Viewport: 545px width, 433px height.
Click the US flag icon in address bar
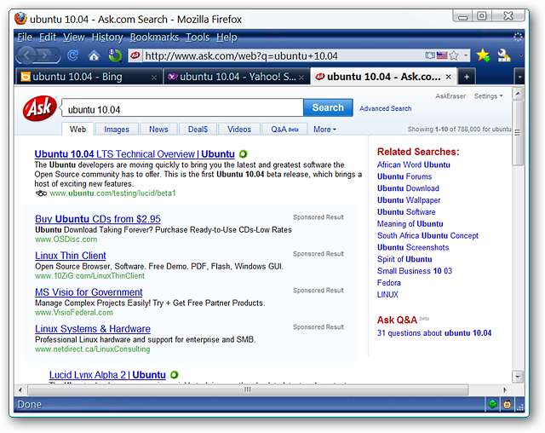click(x=442, y=55)
